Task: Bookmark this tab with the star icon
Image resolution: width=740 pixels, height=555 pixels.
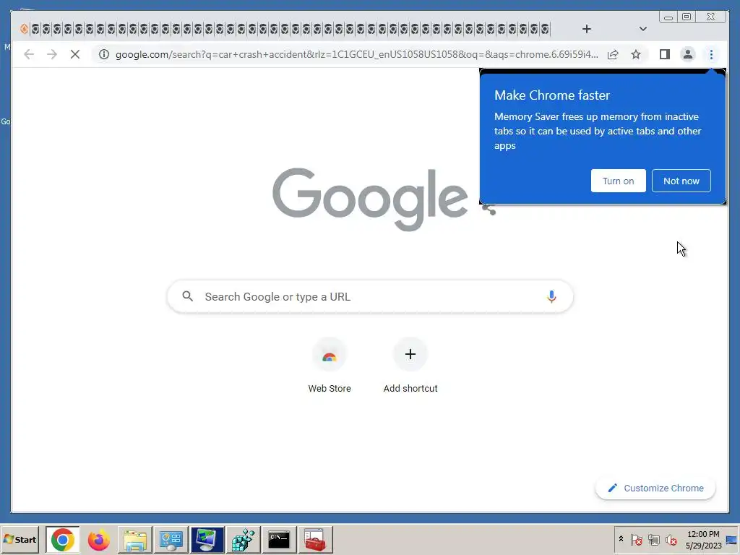Action: [636, 54]
